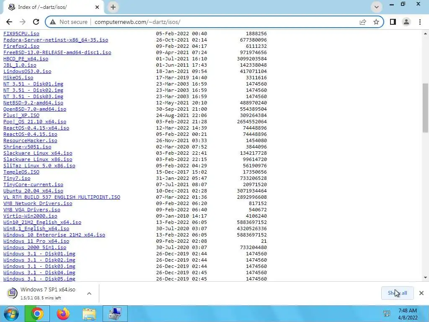
Task: Click the page scrollbar down arrow
Action: point(425,278)
